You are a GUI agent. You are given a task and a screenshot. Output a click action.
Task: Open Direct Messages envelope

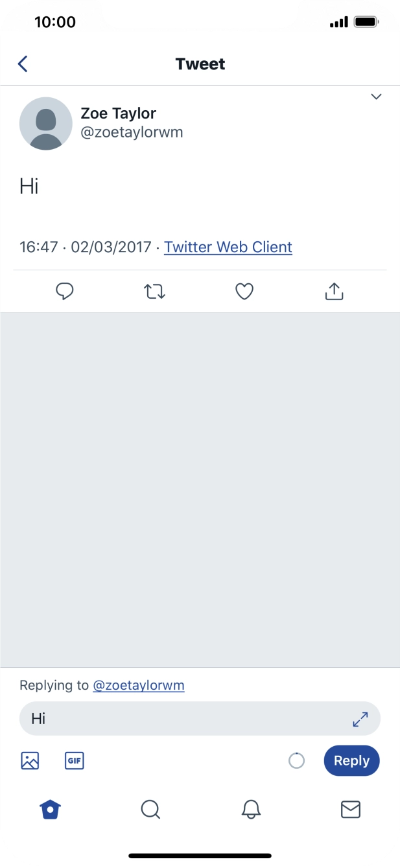click(x=350, y=809)
